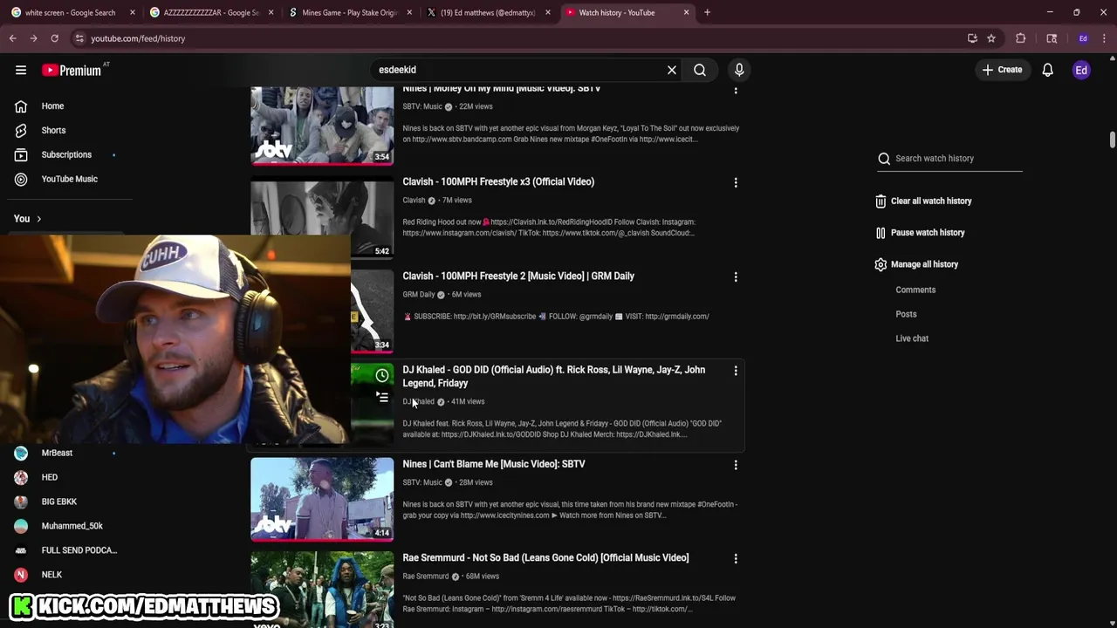This screenshot has height=628, width=1117.
Task: Open Clavish 100MPH Freestyle x3 thumbnail
Action: coord(322,219)
